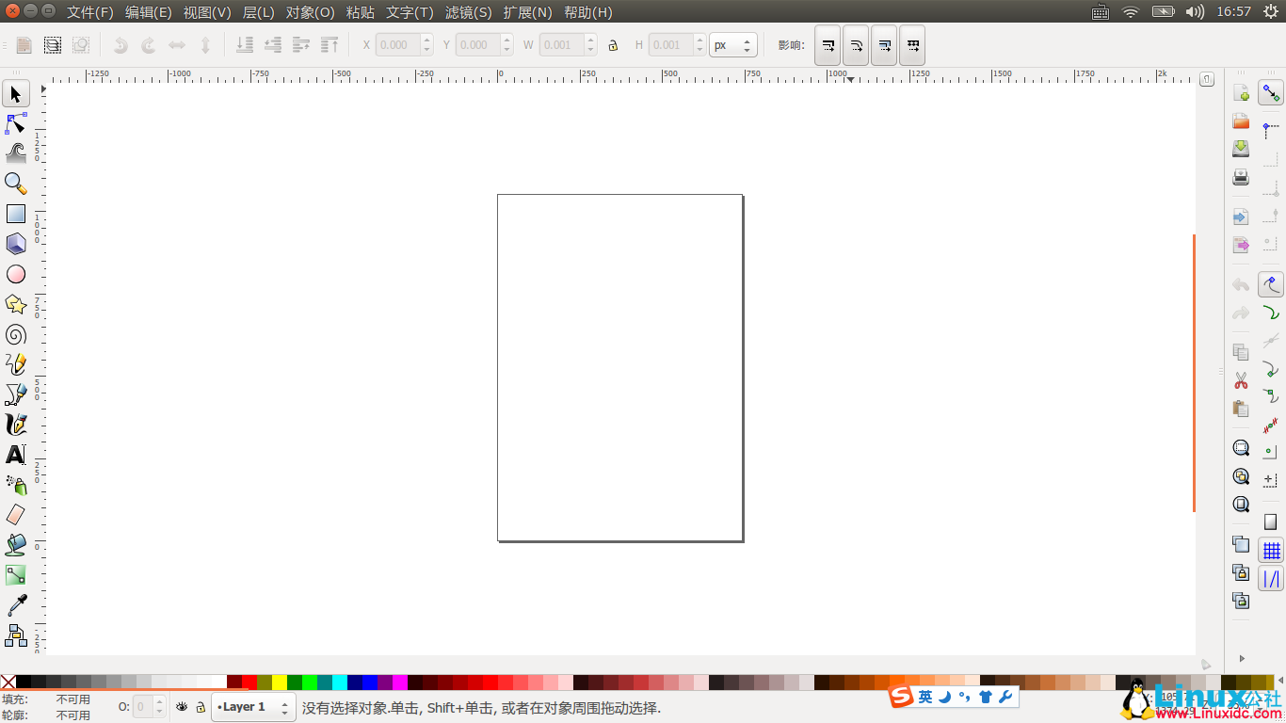The width and height of the screenshot is (1286, 723).
Task: Click the X position input field
Action: click(x=398, y=45)
